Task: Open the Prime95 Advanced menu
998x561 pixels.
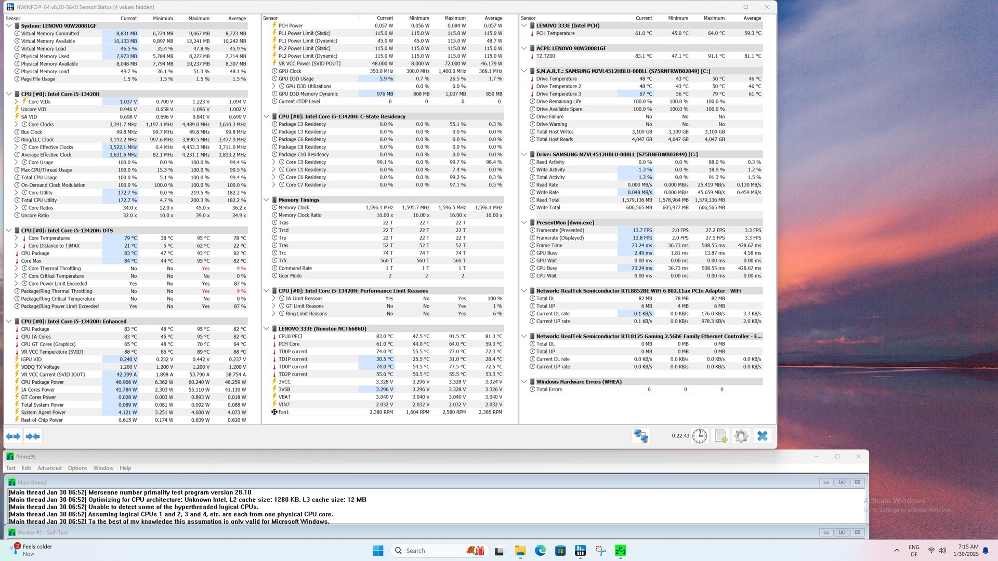Action: (x=49, y=468)
